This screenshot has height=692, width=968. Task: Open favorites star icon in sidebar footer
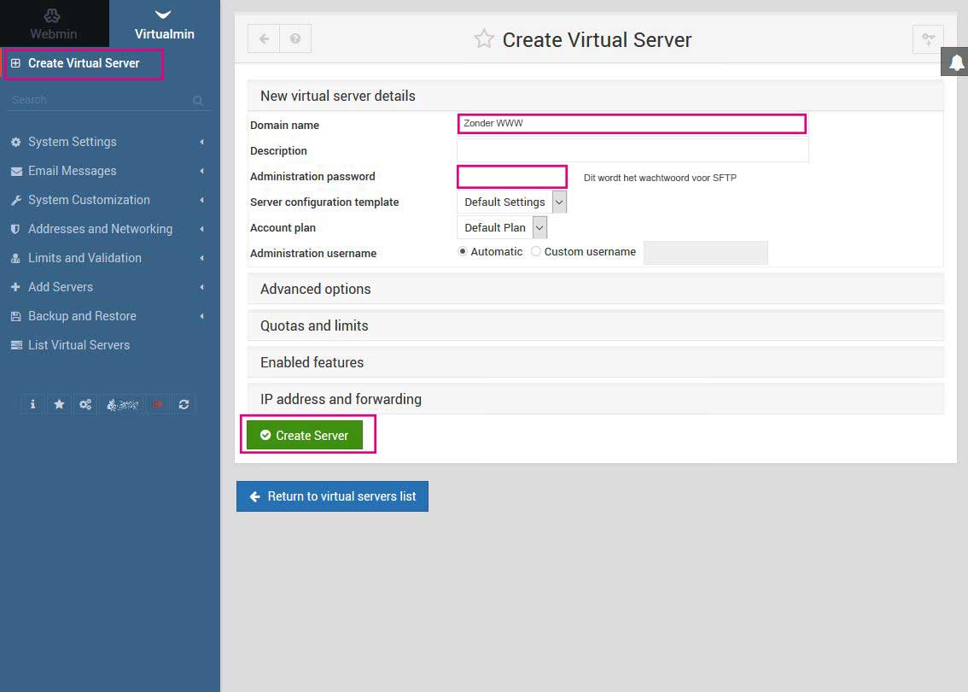click(x=59, y=404)
